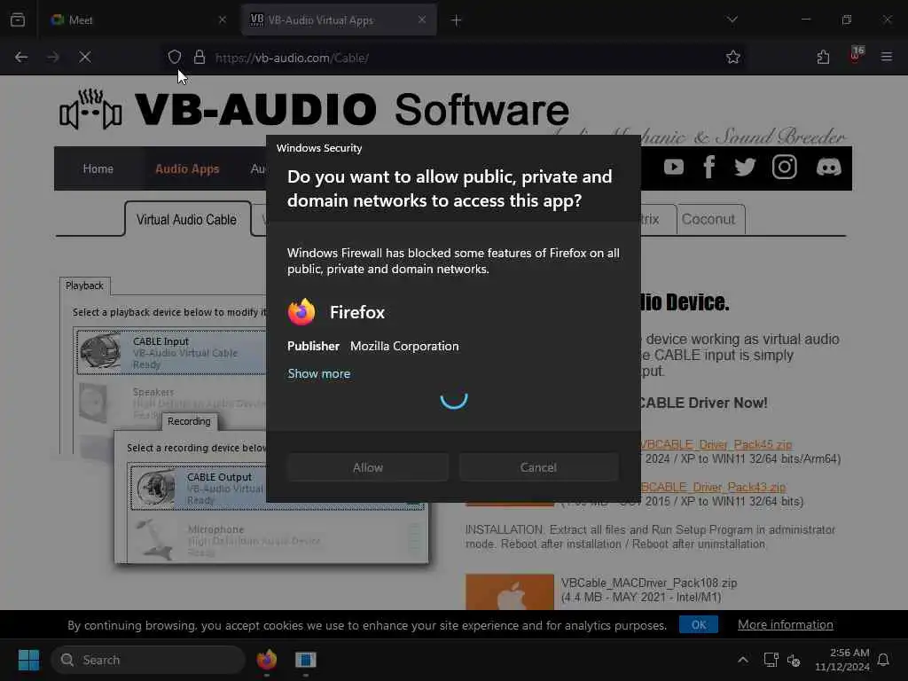Open network status tray icon
This screenshot has width=908, height=681.
(771, 660)
